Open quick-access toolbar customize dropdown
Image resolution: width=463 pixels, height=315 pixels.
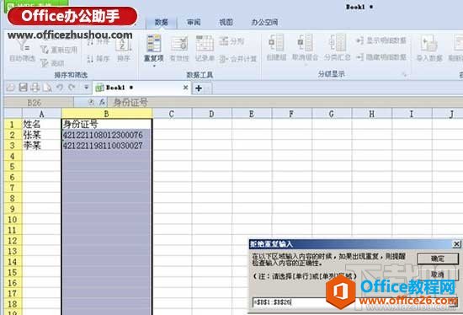(x=86, y=87)
